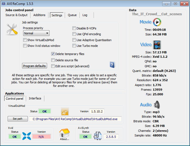Click the blue Xvid logo icon
The image size is (190, 146).
[26, 136]
